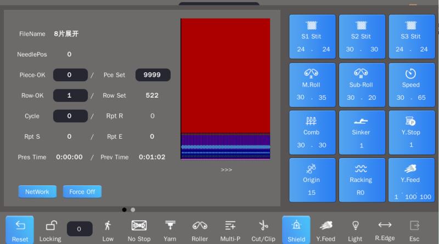Open the Multi-P function
This screenshot has width=439, height=244.
230,230
